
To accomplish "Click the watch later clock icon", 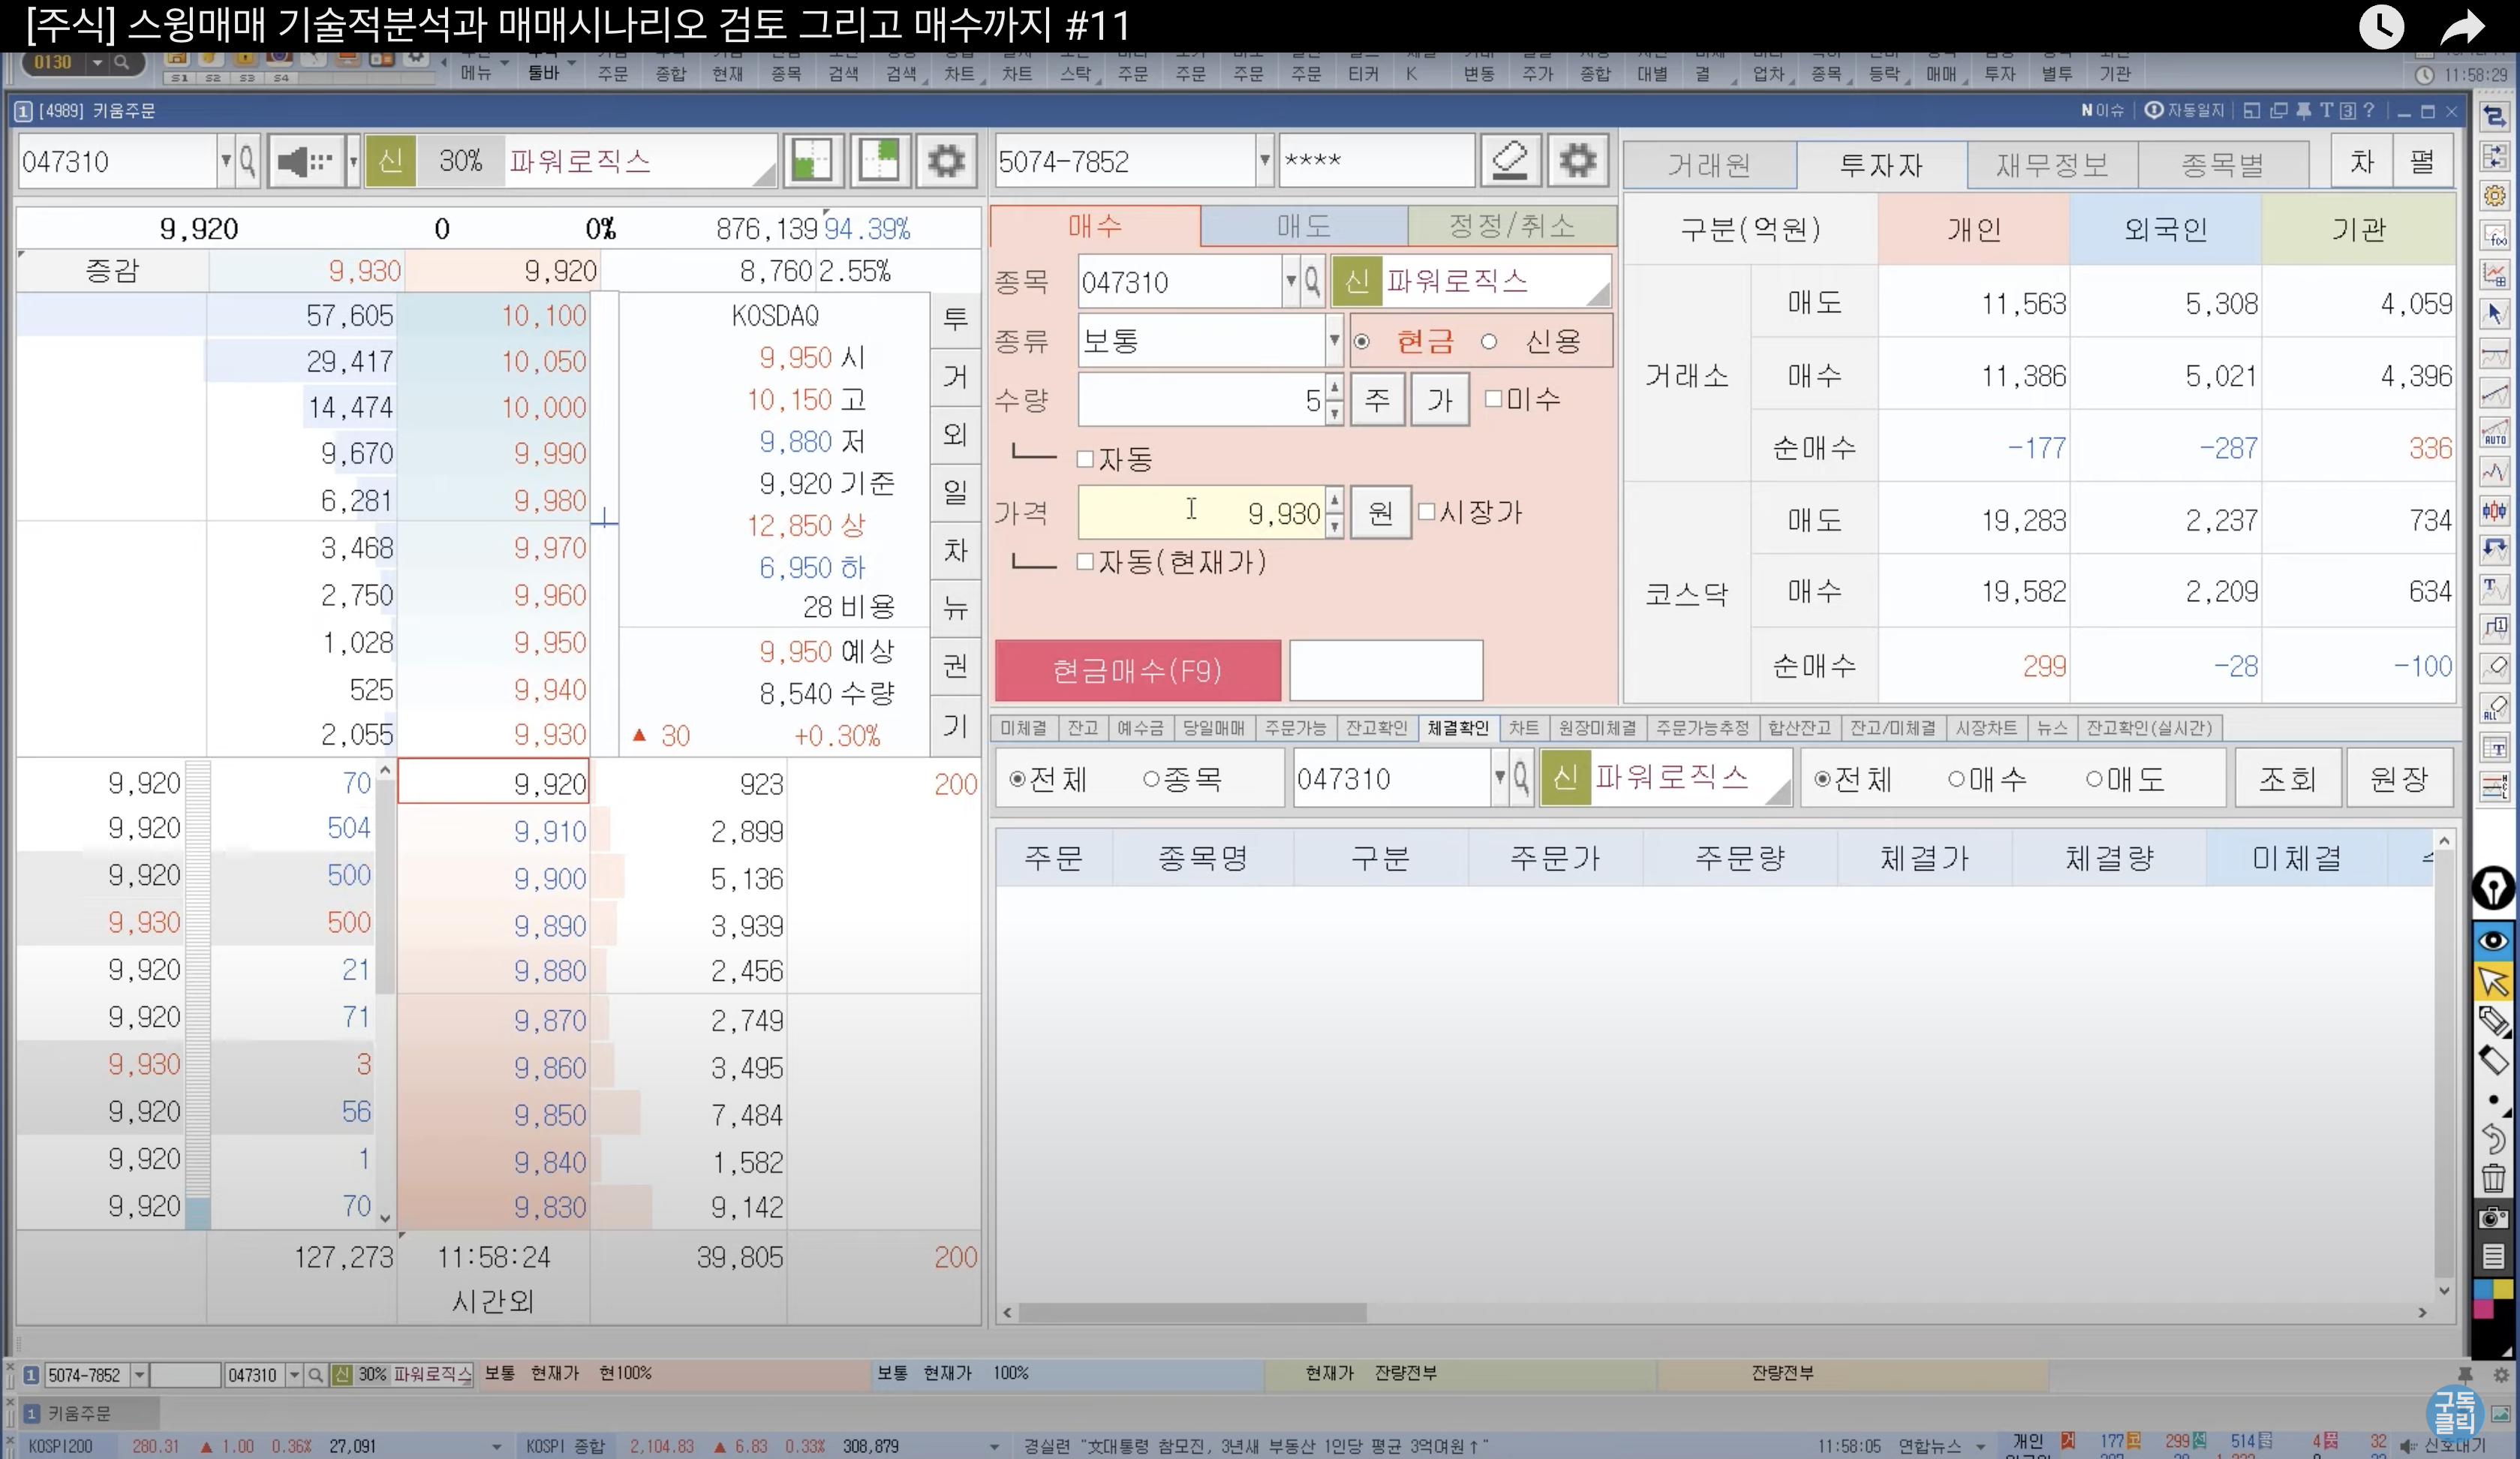I will (x=2381, y=27).
